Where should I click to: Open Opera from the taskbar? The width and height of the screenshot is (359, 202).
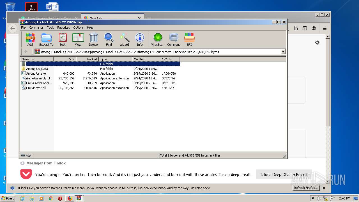pyautogui.click(x=60, y=198)
